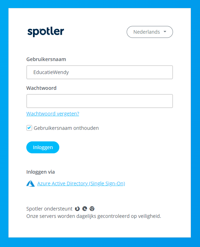200x247 pixels.
Task: Click the Chrome browser icon
Action: [92, 209]
